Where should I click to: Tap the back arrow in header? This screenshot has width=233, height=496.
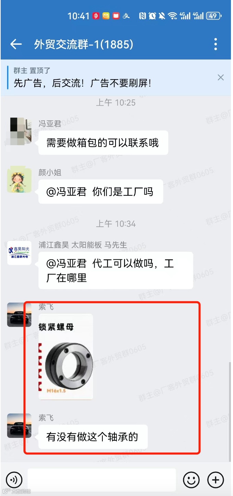pos(16,44)
